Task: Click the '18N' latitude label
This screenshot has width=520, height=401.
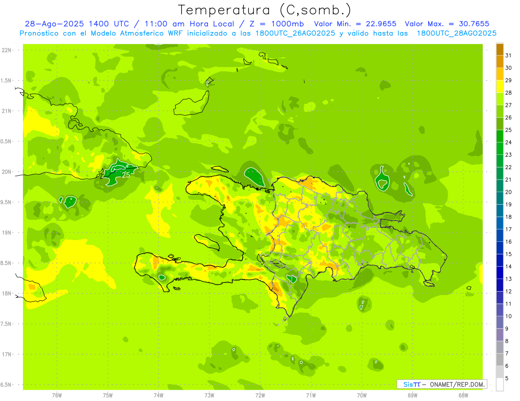Action: (6, 293)
